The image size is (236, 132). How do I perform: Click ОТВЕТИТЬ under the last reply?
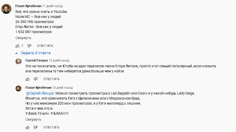pos(51,127)
